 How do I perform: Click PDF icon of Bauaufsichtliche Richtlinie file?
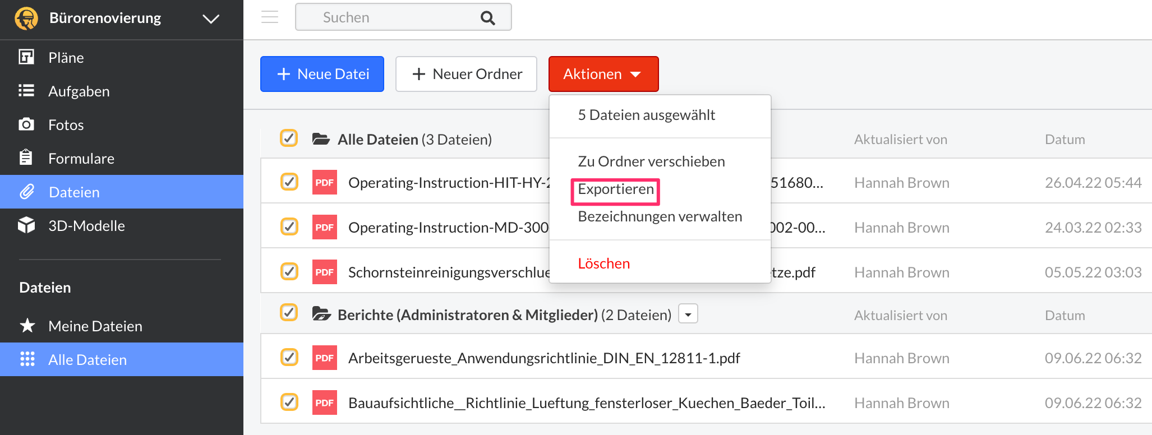click(324, 403)
